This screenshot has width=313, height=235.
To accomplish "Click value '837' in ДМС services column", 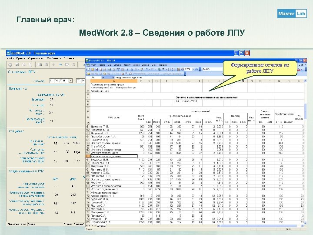I will (73, 203).
